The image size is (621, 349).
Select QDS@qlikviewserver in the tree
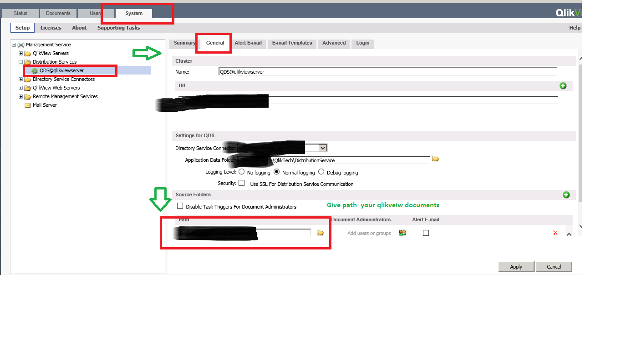pos(62,70)
